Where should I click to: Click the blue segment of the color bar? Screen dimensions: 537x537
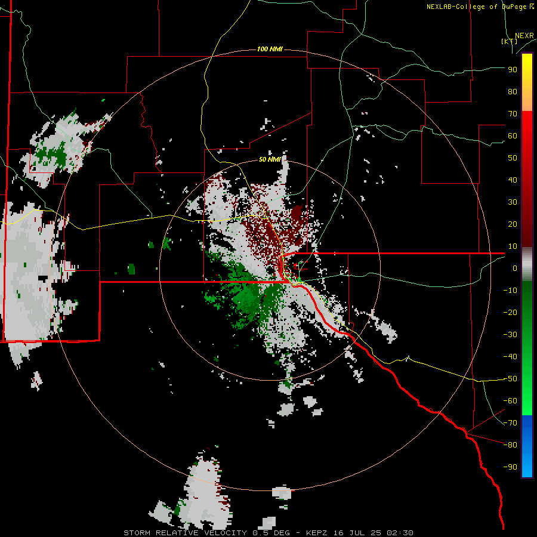tap(527, 446)
